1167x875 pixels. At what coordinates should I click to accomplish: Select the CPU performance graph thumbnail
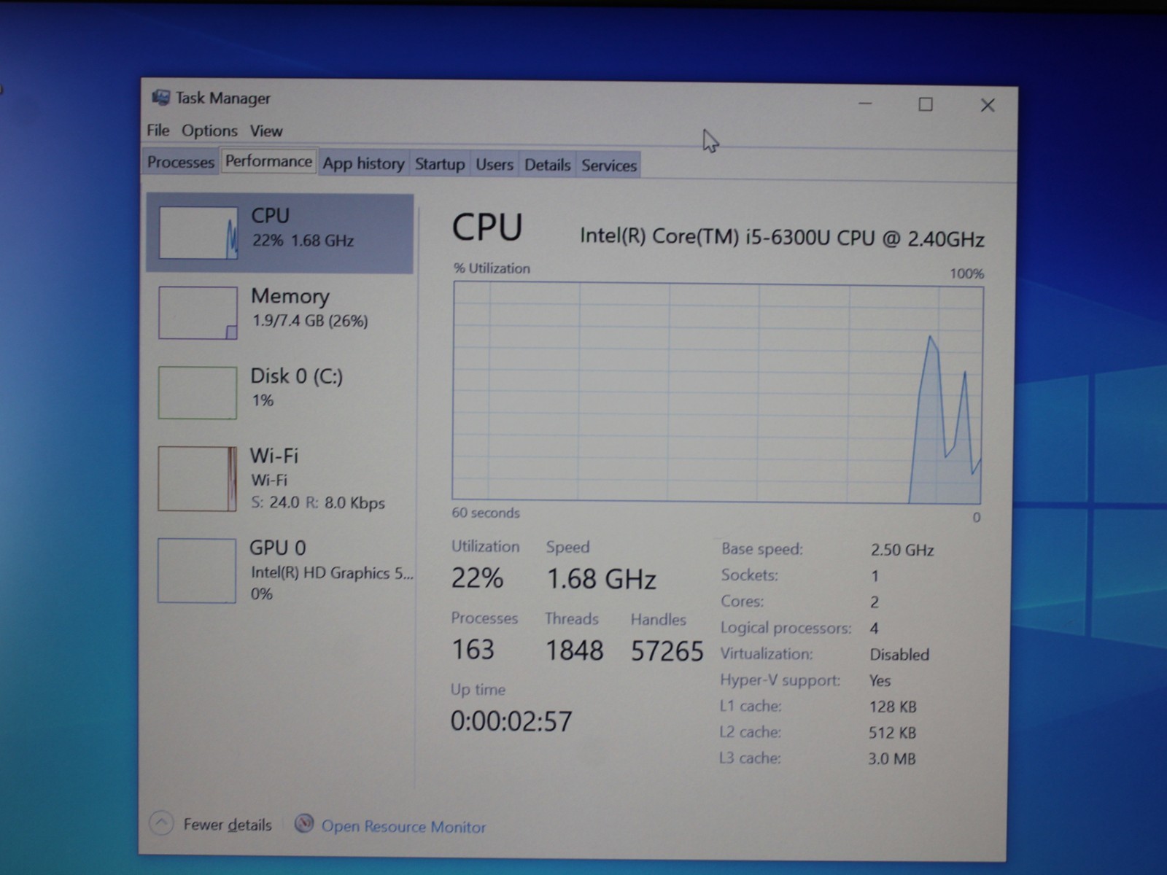click(198, 233)
